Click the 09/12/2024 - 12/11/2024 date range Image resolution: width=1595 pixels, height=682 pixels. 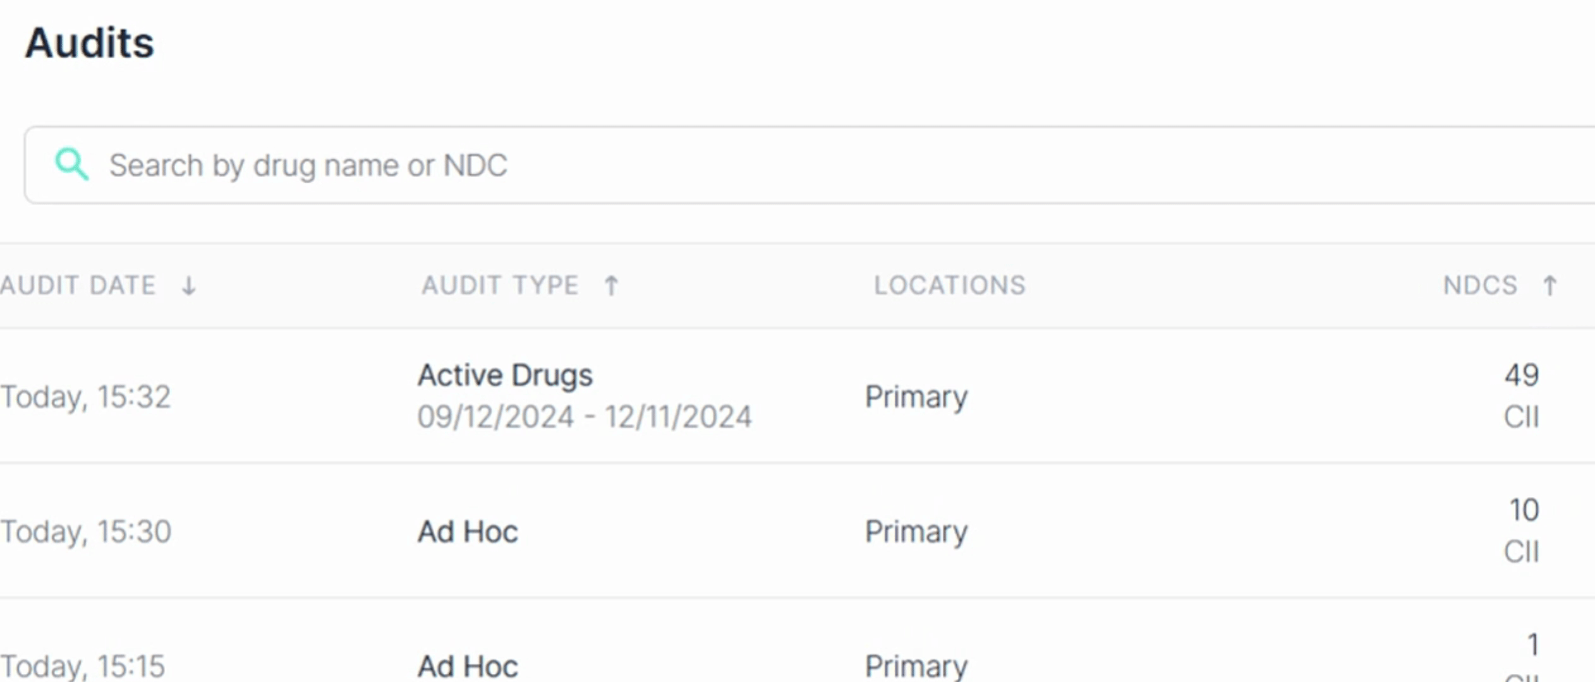click(585, 417)
